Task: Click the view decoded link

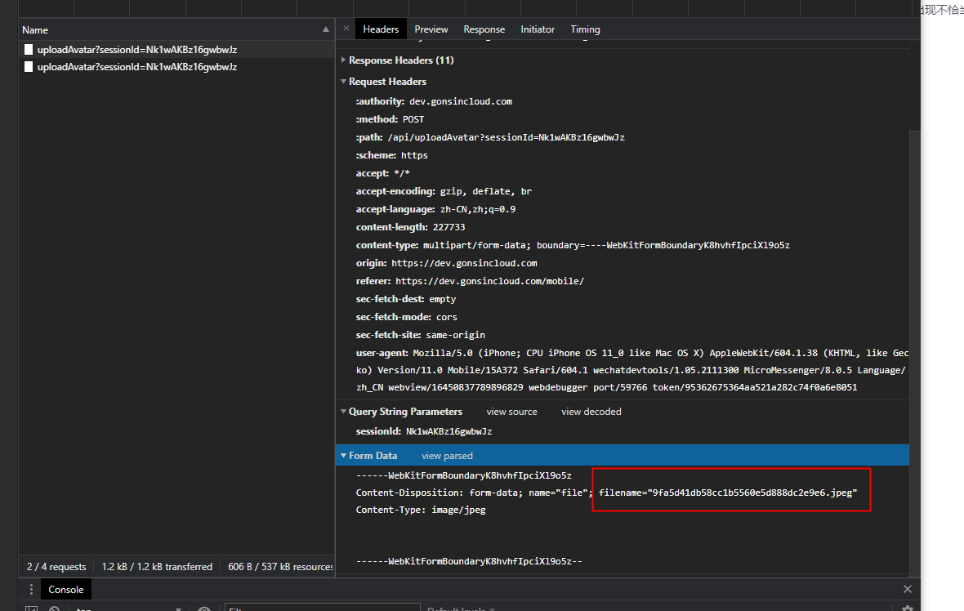Action: (591, 411)
